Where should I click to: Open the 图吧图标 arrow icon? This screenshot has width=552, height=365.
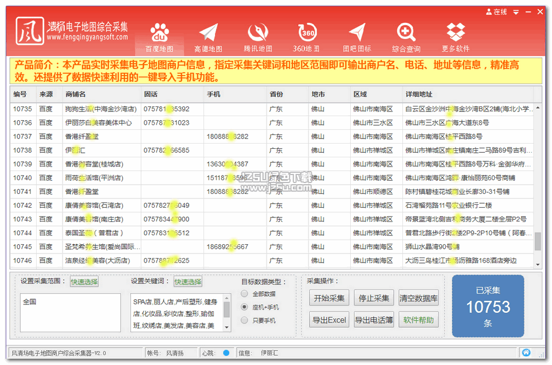pos(357,38)
